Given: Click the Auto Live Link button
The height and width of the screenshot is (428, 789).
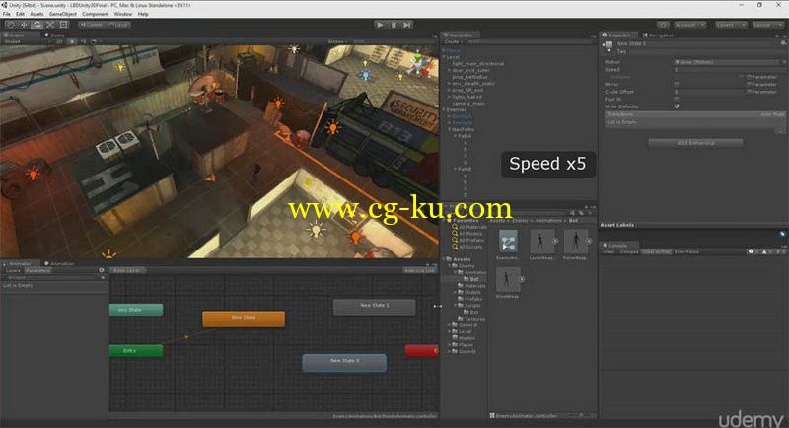Looking at the screenshot, I should tap(418, 270).
